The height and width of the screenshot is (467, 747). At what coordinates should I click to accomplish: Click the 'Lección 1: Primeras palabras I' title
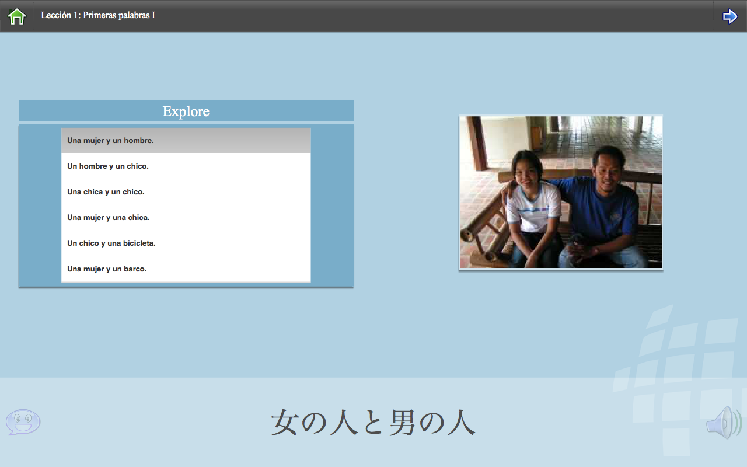pyautogui.click(x=98, y=15)
